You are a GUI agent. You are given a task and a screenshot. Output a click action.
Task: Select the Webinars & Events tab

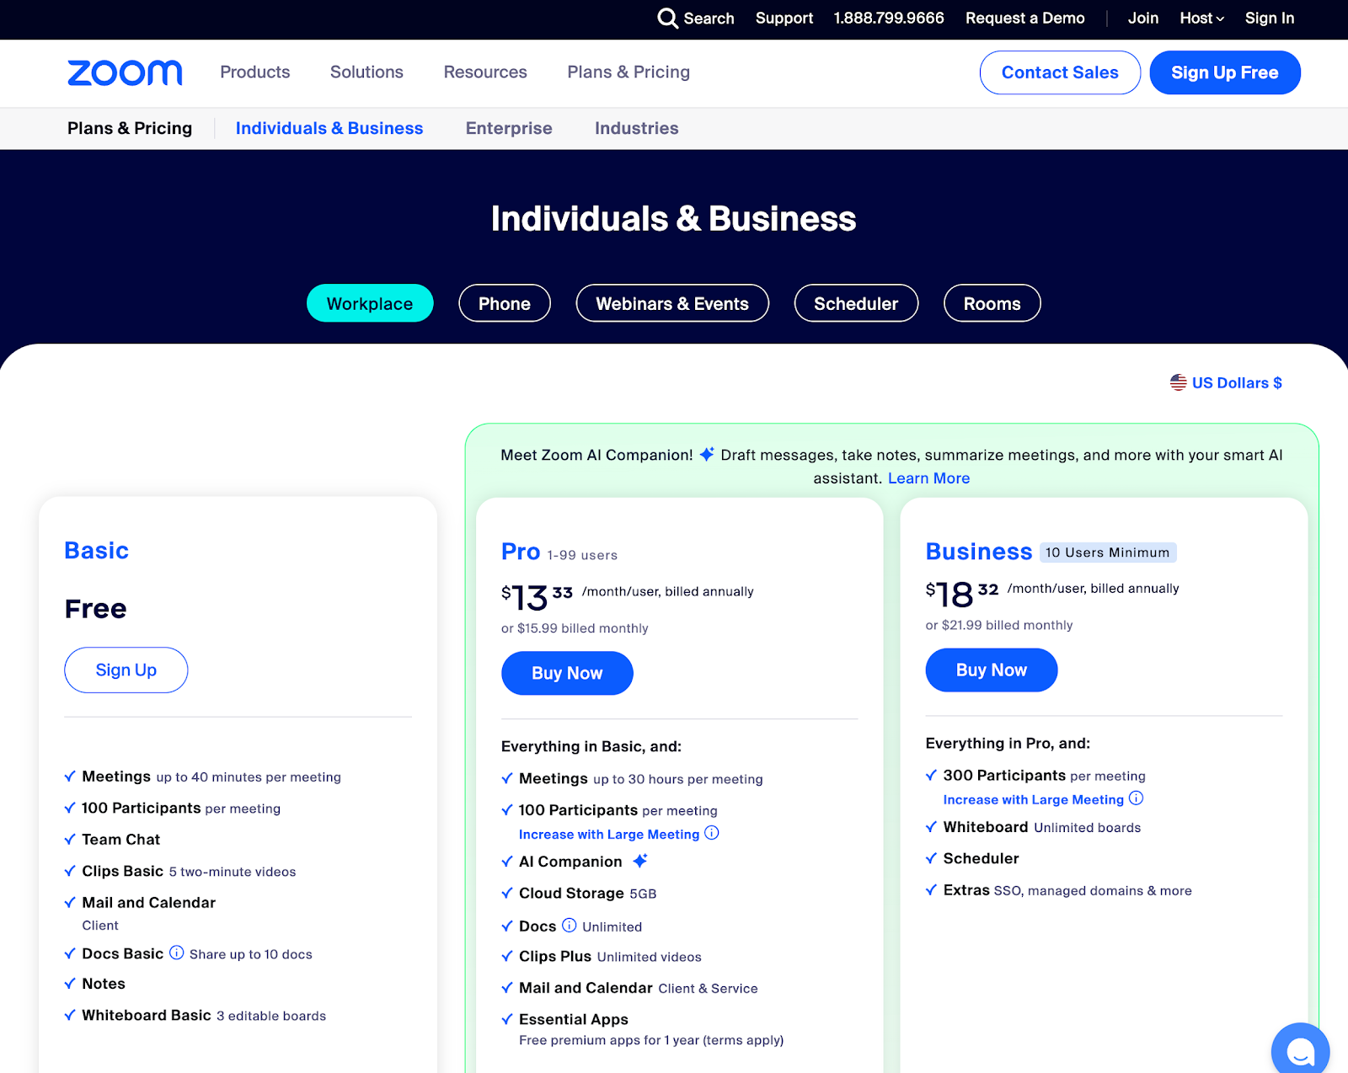671,303
